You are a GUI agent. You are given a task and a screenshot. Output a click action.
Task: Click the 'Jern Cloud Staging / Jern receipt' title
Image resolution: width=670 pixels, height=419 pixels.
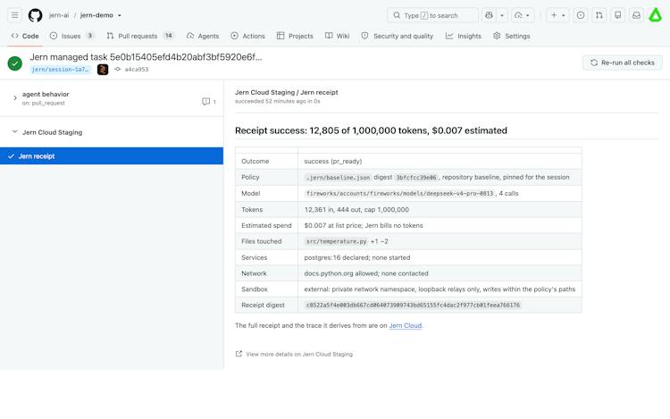[x=286, y=92]
